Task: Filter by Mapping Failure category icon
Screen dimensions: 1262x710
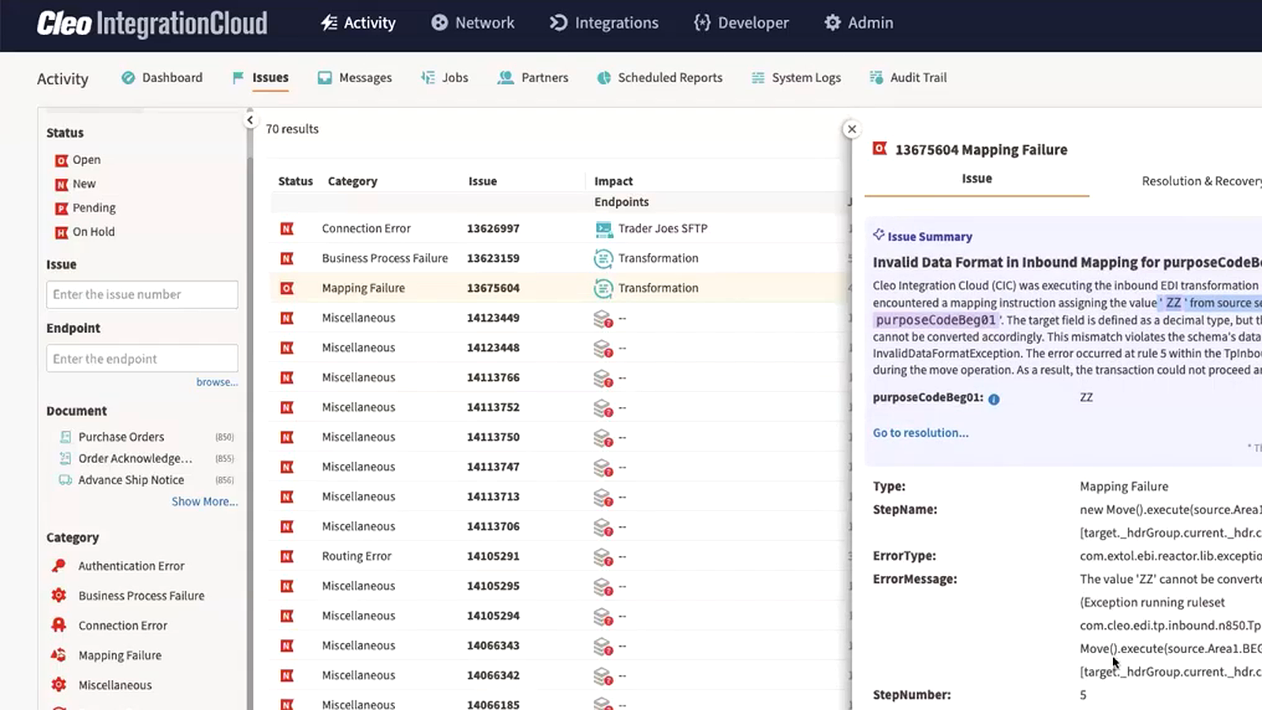Action: click(x=59, y=655)
